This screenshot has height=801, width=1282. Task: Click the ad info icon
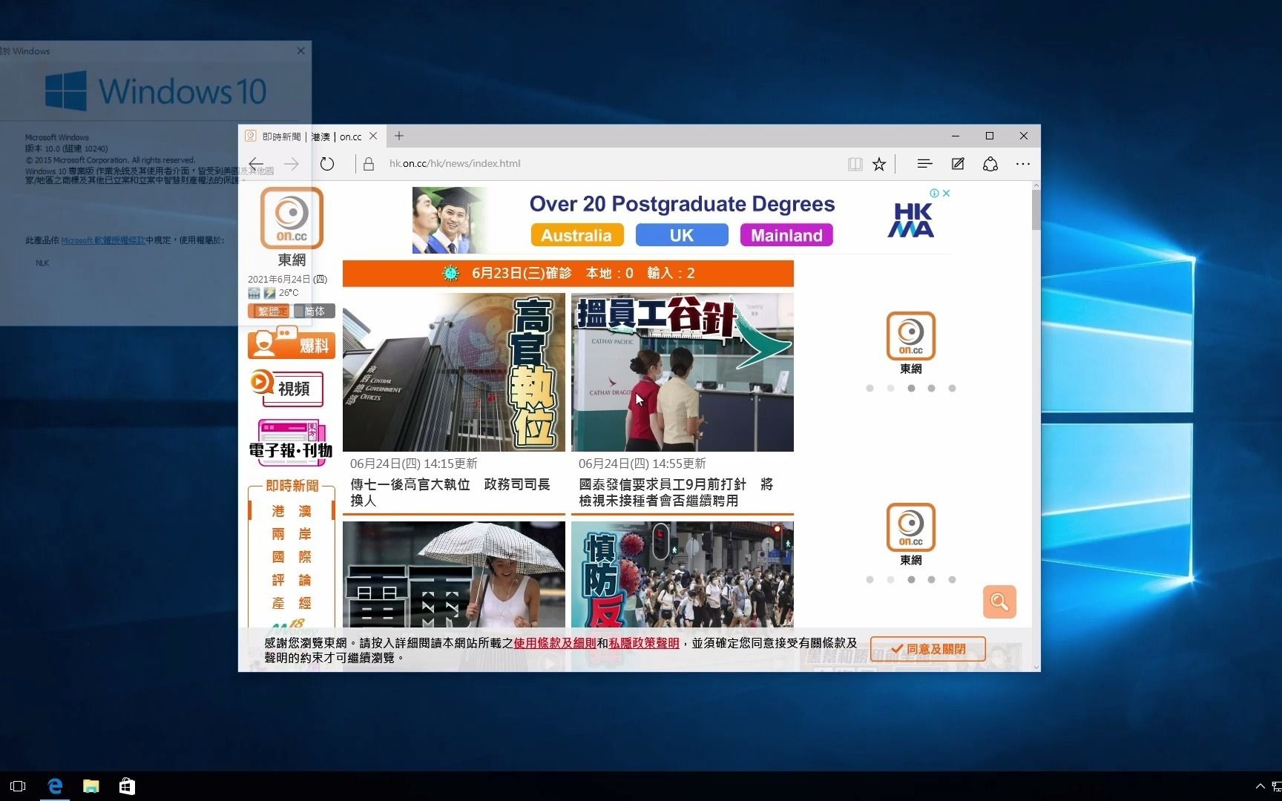click(x=935, y=193)
